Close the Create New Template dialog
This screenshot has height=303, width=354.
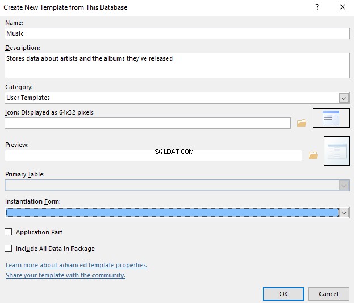tap(343, 7)
